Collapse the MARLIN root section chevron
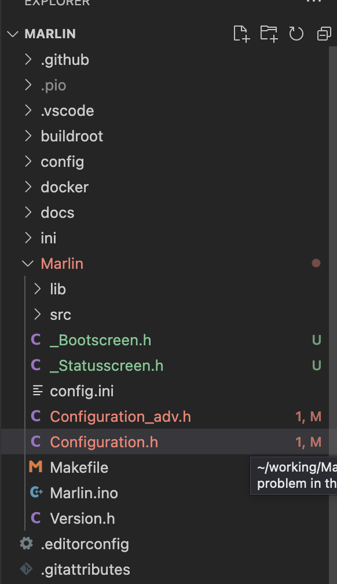Screen dimensions: 337x584 pos(13,34)
